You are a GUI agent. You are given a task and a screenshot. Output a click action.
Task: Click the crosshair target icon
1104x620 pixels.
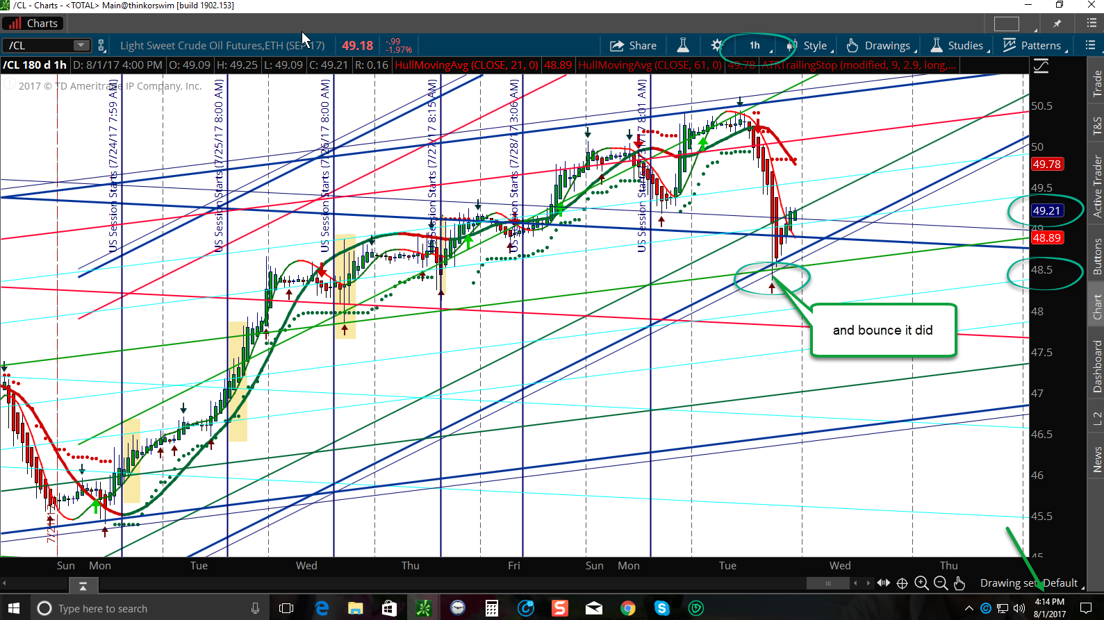[902, 583]
